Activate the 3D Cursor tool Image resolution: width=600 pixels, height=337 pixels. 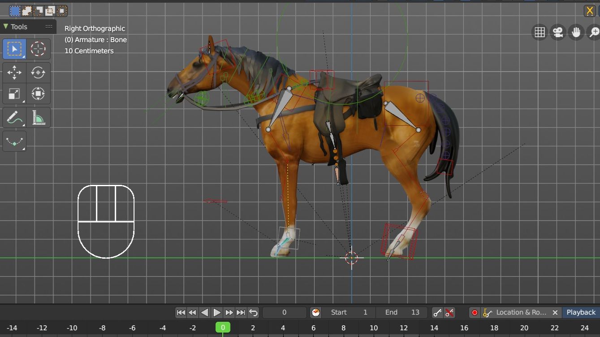(38, 49)
